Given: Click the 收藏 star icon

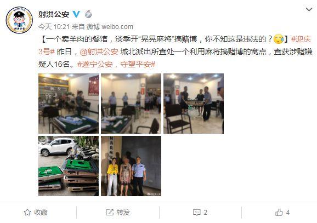Looking at the screenshot, I should click(x=27, y=212).
